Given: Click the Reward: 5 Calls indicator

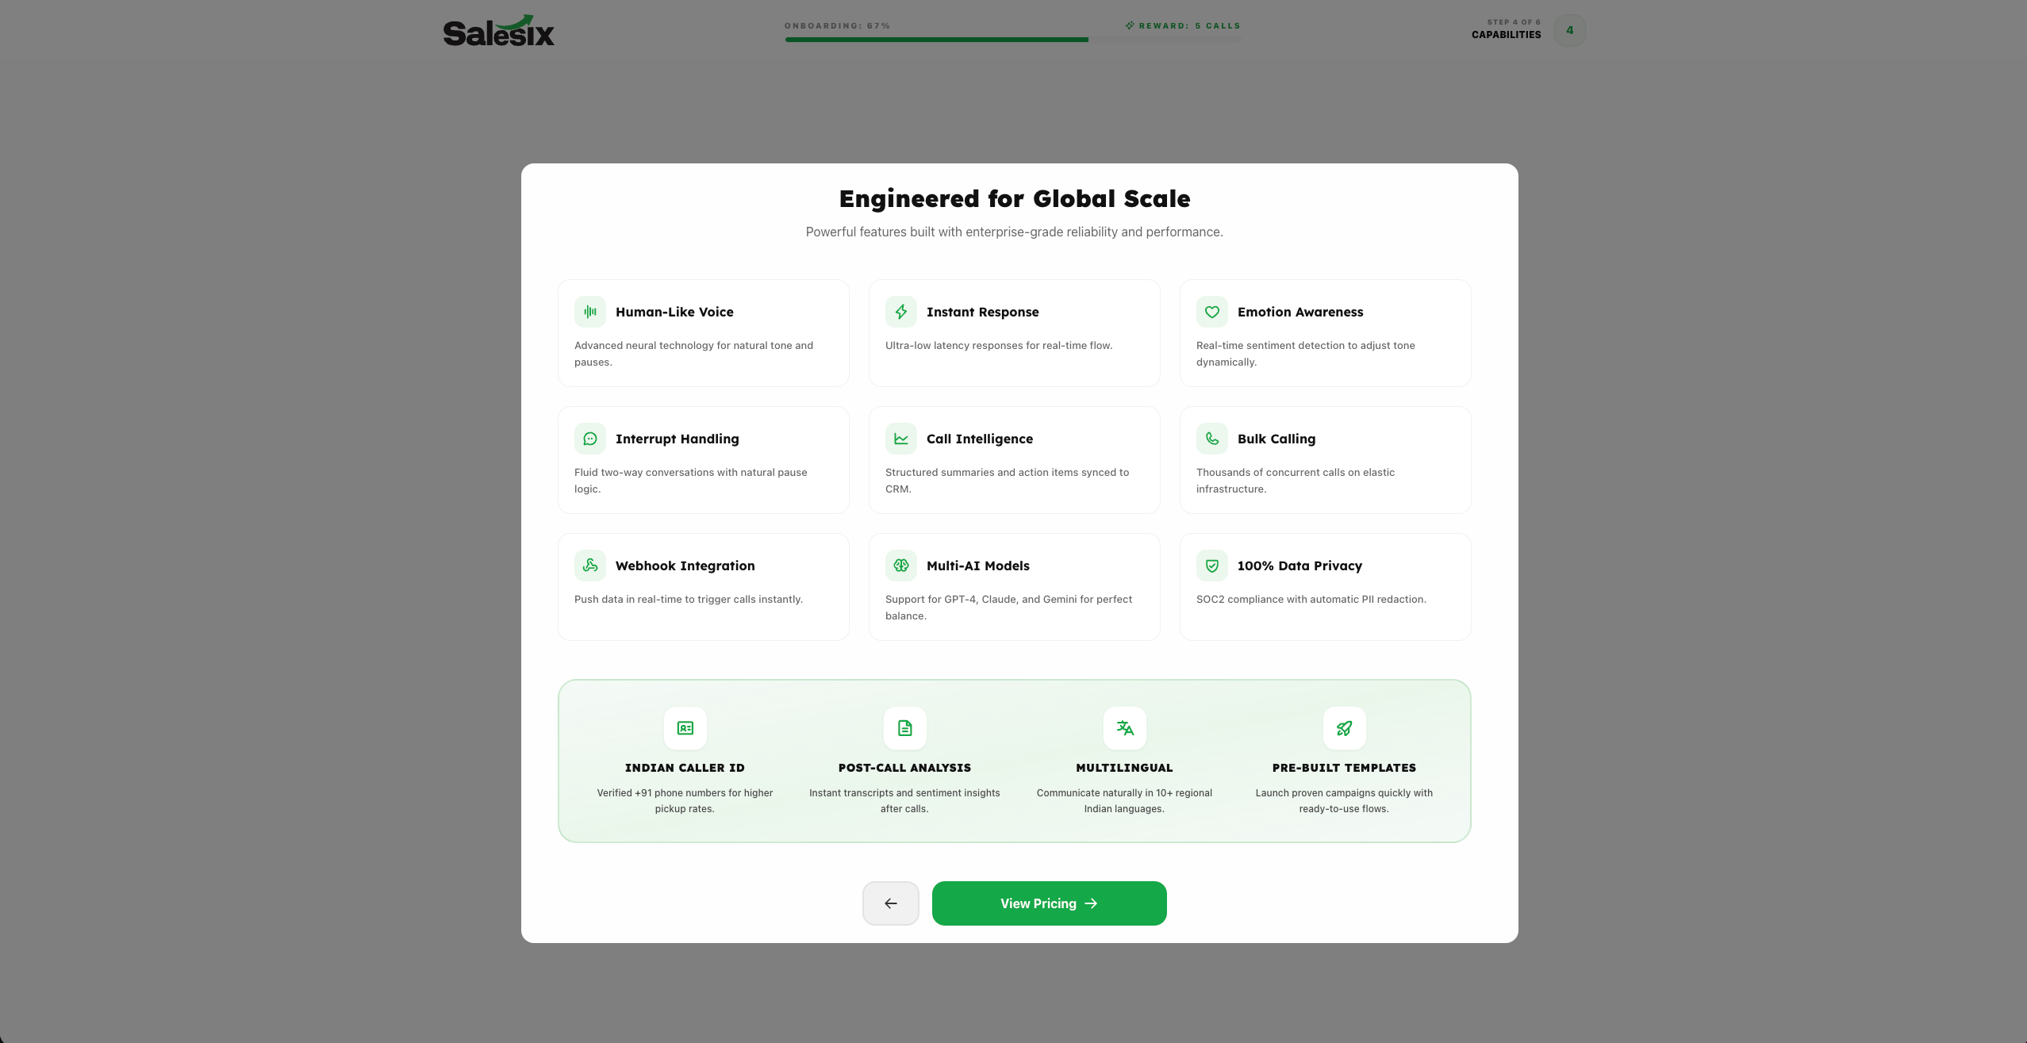Looking at the screenshot, I should click(1182, 25).
